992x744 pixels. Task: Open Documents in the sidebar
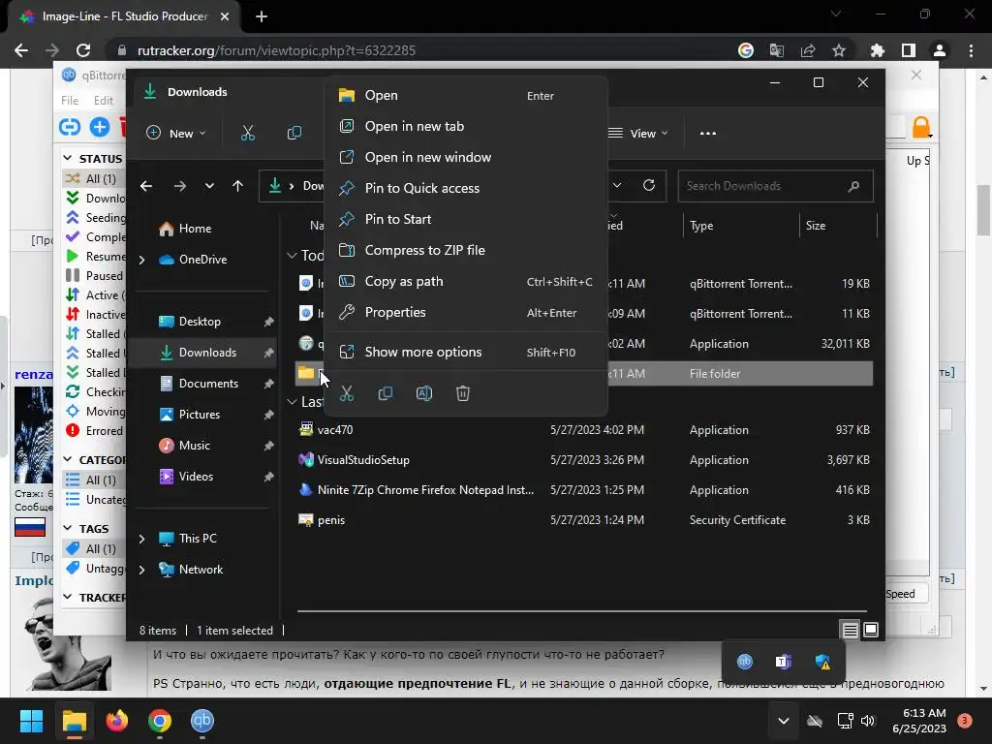click(x=207, y=384)
